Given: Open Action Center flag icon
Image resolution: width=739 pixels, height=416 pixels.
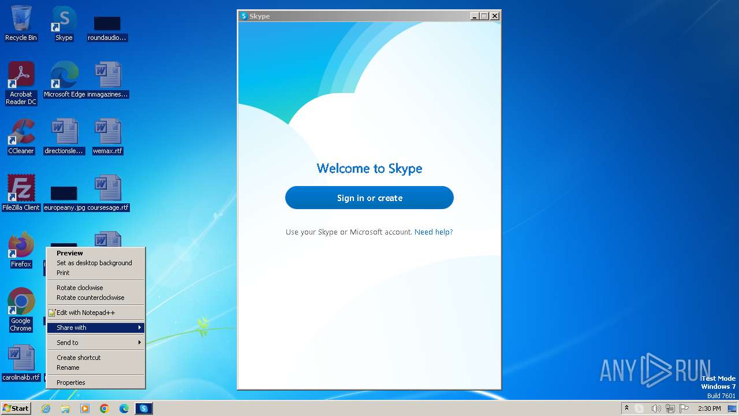Looking at the screenshot, I should [684, 408].
